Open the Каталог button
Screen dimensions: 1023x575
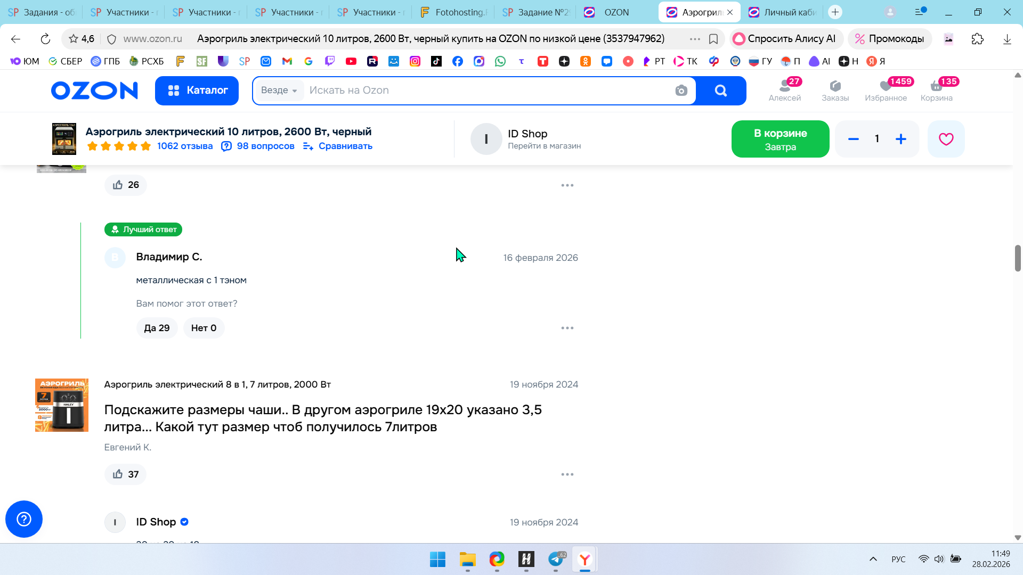197,91
